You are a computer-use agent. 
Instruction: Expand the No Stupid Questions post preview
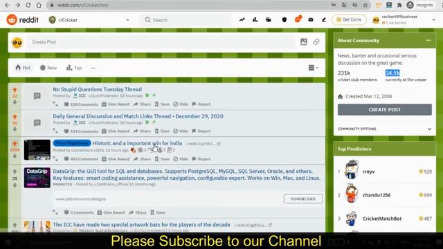pyautogui.click(x=55, y=104)
